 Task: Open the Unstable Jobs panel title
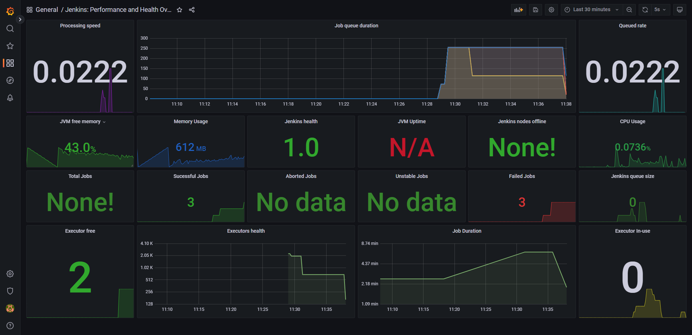coord(412,176)
